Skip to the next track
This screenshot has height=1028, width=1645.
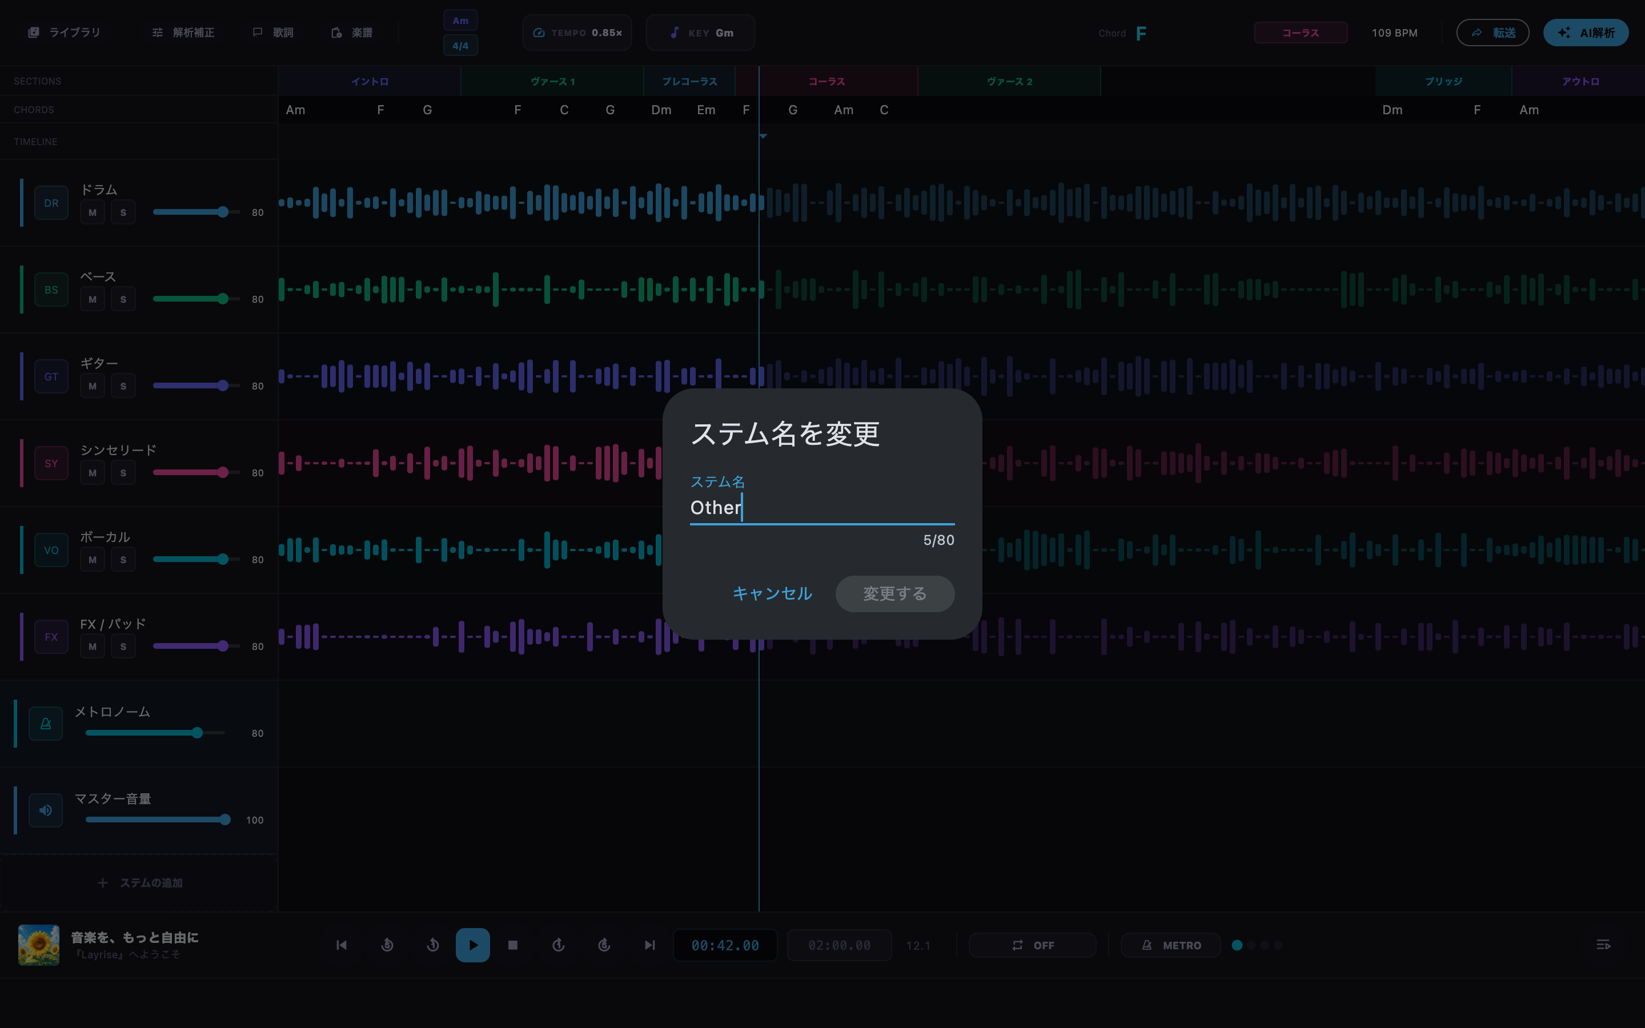tap(650, 945)
